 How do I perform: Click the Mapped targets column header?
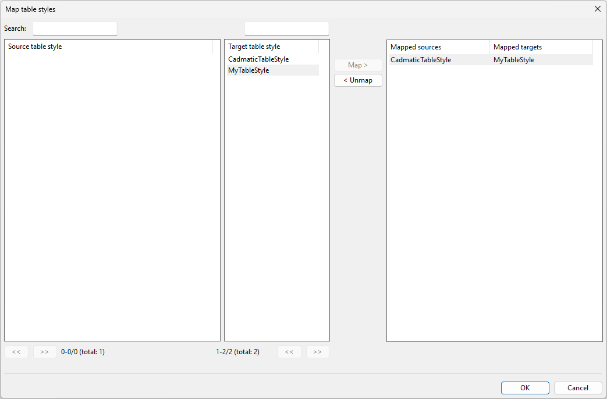[x=541, y=47]
